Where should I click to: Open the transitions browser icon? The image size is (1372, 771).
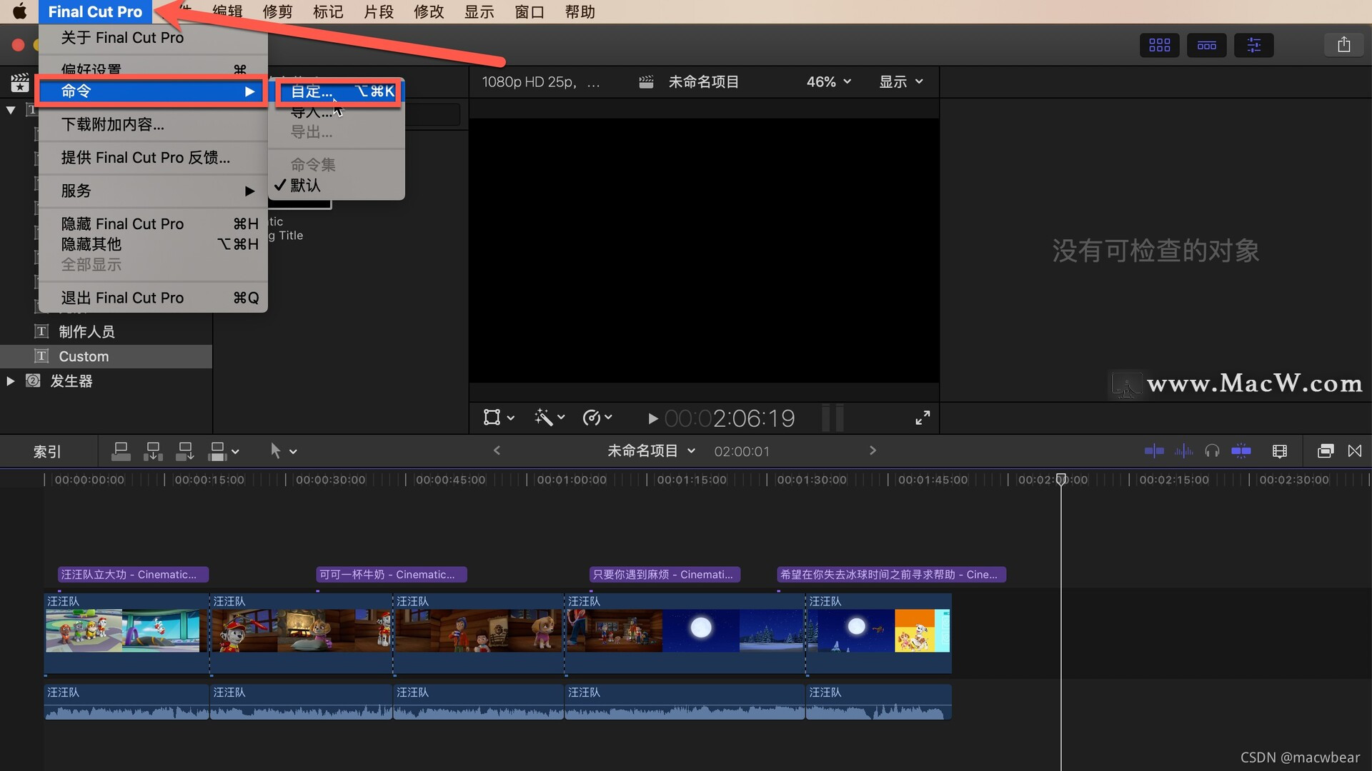coord(1355,450)
